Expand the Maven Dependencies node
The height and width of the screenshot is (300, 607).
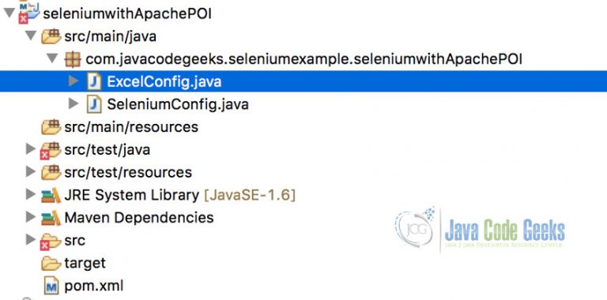coord(31,217)
